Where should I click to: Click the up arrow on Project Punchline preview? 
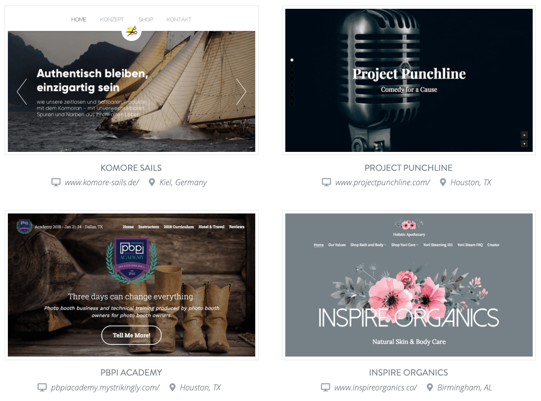(x=524, y=135)
